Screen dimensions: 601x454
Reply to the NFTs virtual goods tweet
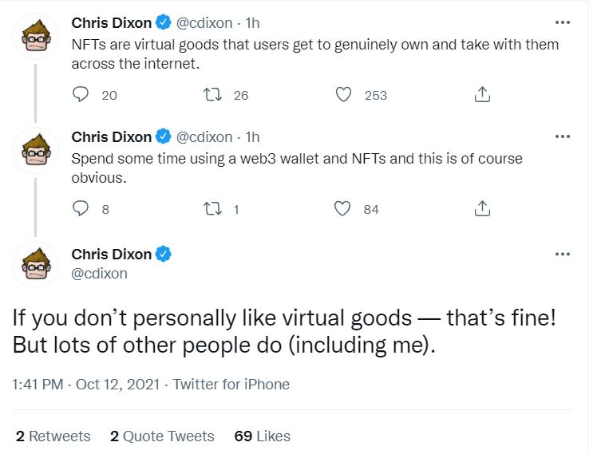tap(81, 95)
